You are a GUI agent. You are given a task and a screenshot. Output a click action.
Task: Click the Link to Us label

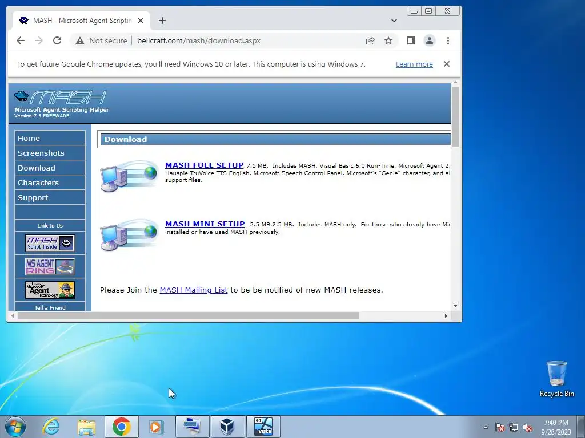pyautogui.click(x=50, y=226)
